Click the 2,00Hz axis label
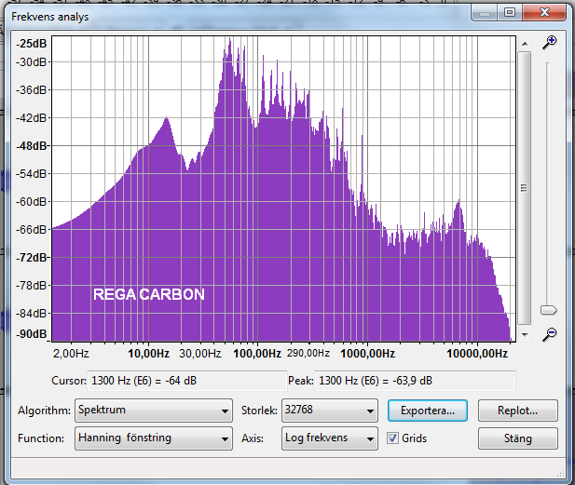 [x=71, y=354]
